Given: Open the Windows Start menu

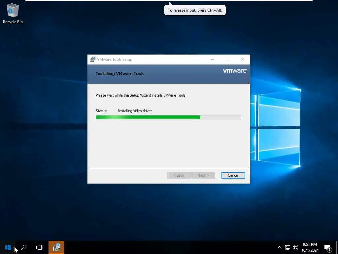Looking at the screenshot, I should tap(8, 247).
